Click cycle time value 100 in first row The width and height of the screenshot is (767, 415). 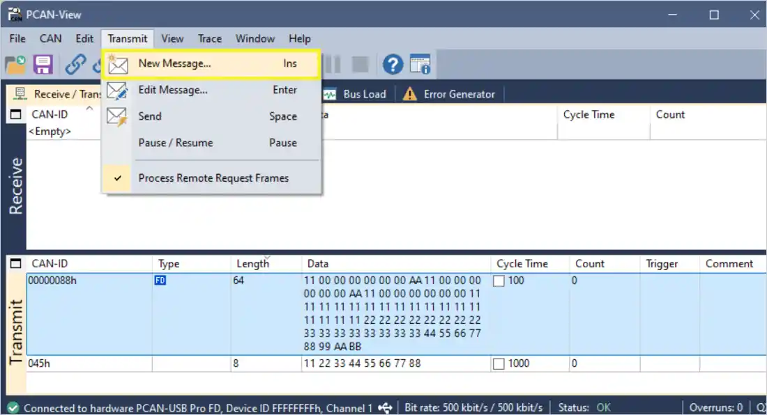(x=516, y=280)
